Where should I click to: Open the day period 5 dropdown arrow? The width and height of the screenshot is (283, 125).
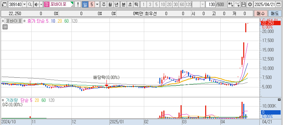pos(97,4)
